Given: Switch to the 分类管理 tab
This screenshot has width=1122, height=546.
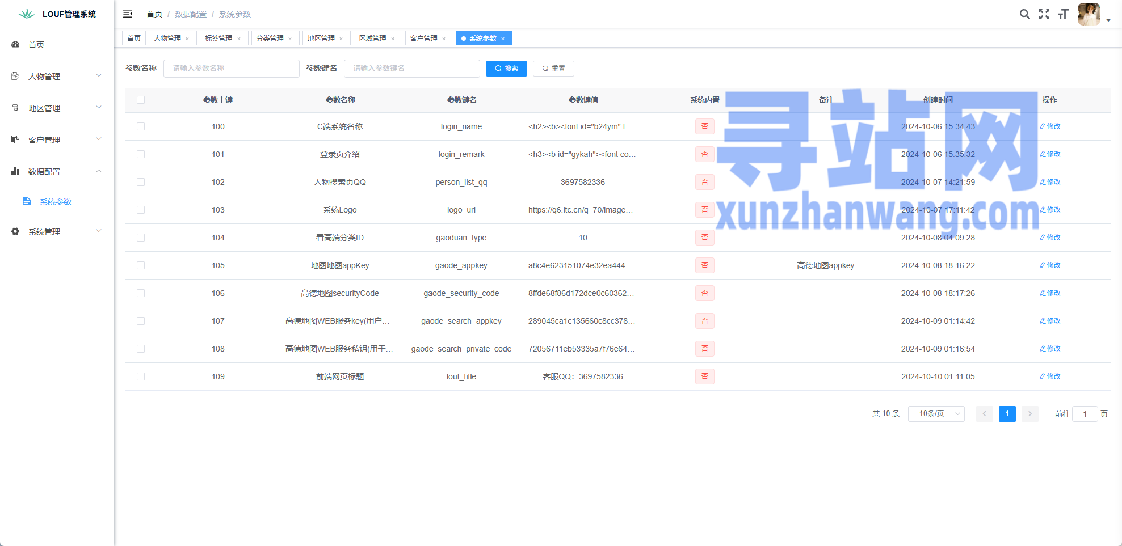Looking at the screenshot, I should pyautogui.click(x=270, y=39).
